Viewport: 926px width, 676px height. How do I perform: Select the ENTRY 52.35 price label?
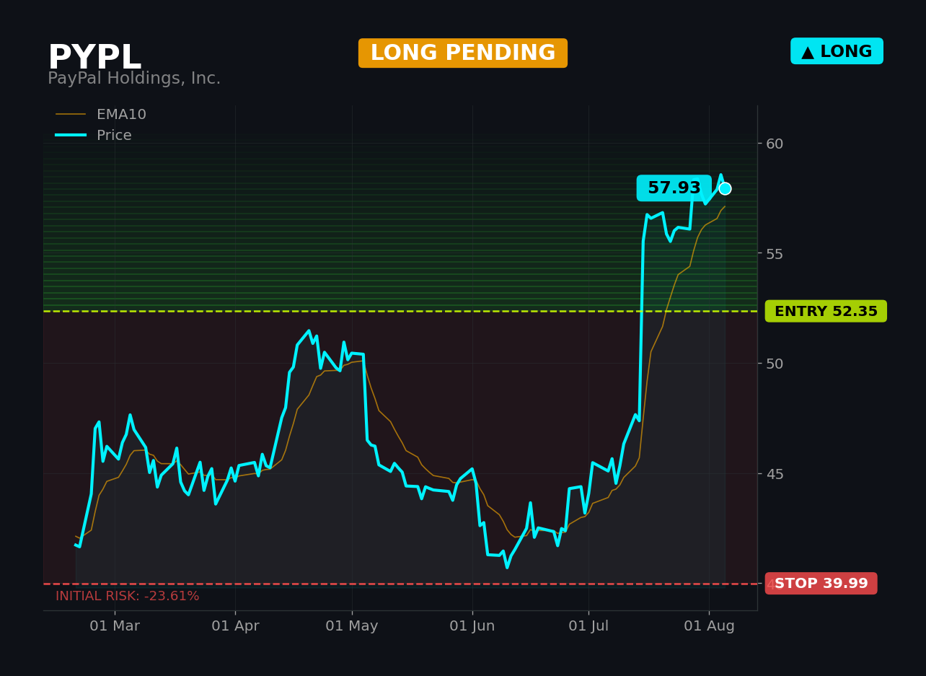(826, 311)
